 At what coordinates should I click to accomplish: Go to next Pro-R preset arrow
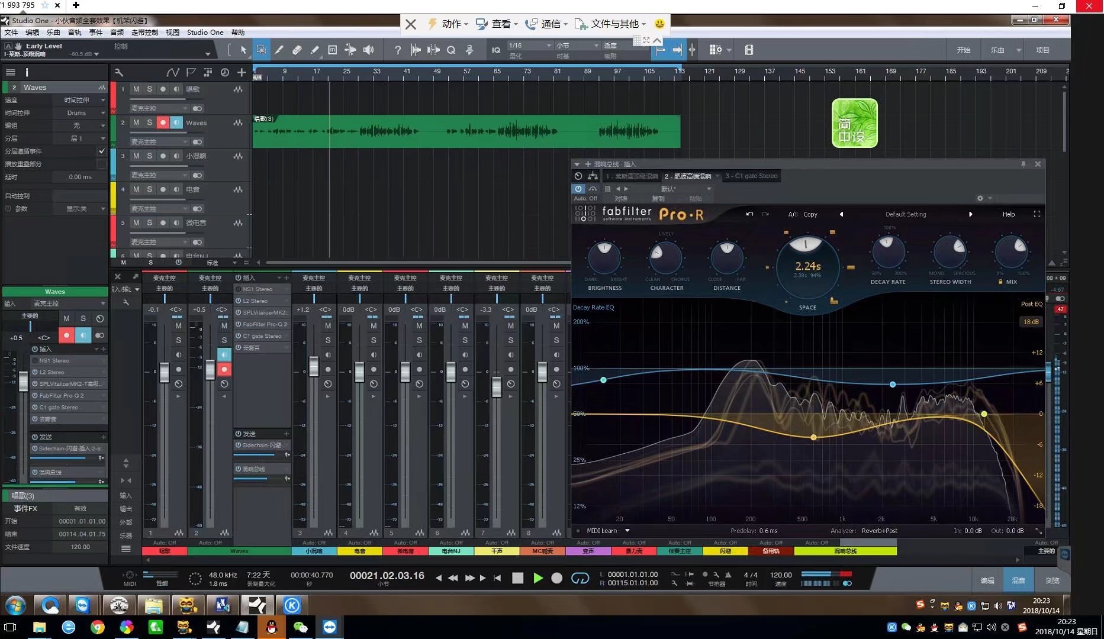[x=971, y=214]
